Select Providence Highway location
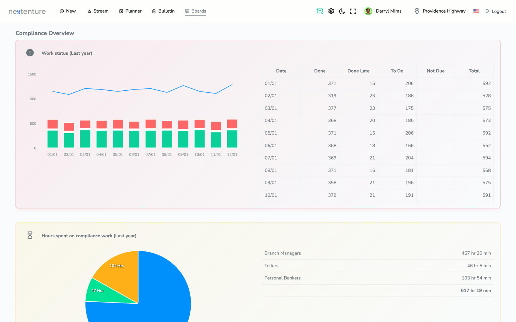Screen dimensions: 516x322 click(x=444, y=11)
